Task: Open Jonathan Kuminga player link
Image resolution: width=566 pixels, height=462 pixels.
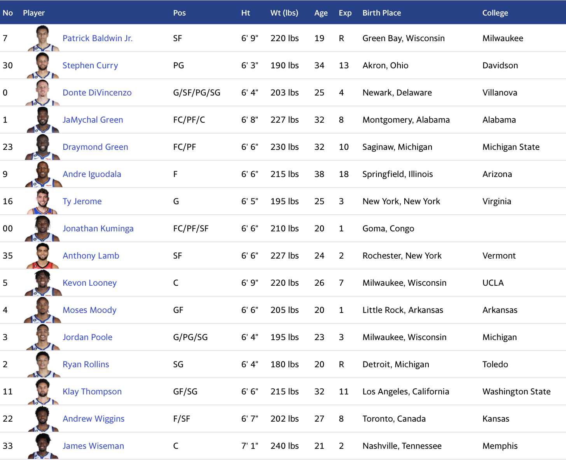Action: tap(98, 228)
